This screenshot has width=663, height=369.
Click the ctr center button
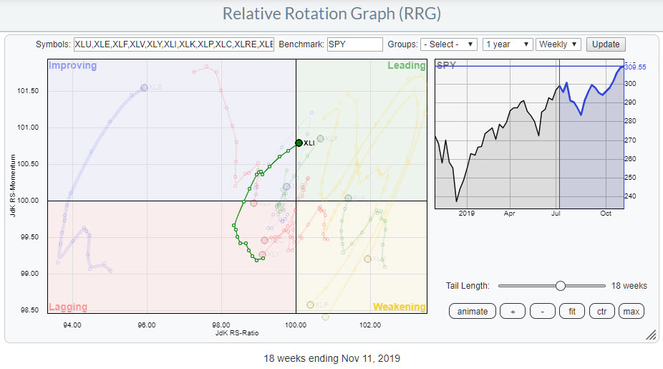(x=601, y=312)
